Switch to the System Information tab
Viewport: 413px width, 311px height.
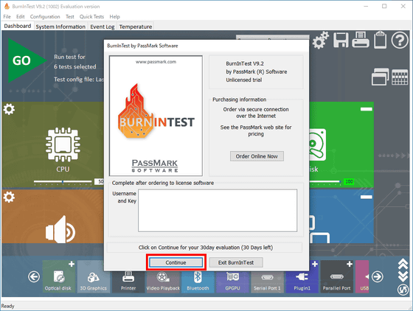pos(60,27)
